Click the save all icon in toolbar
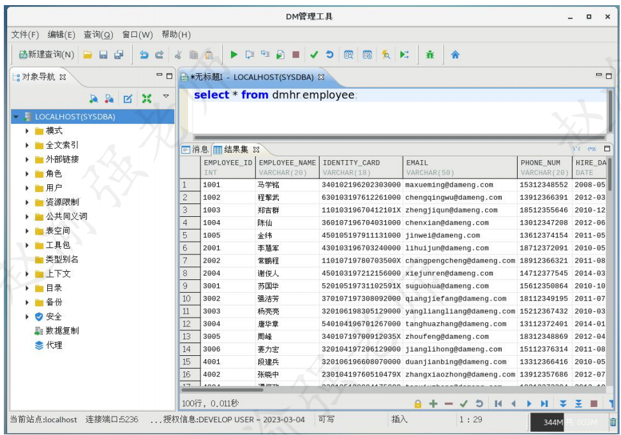This screenshot has width=621, height=435. [x=119, y=55]
